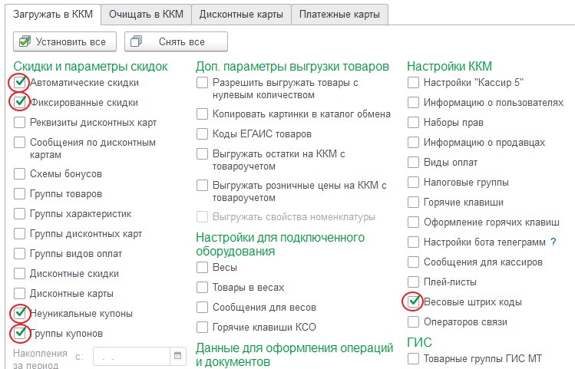Go to Дисконтные карты tab
Image resolution: width=575 pixels, height=369 pixels.
[241, 15]
